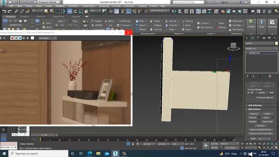Activate Select and Move tool
279x157 pixels.
tap(70, 11)
